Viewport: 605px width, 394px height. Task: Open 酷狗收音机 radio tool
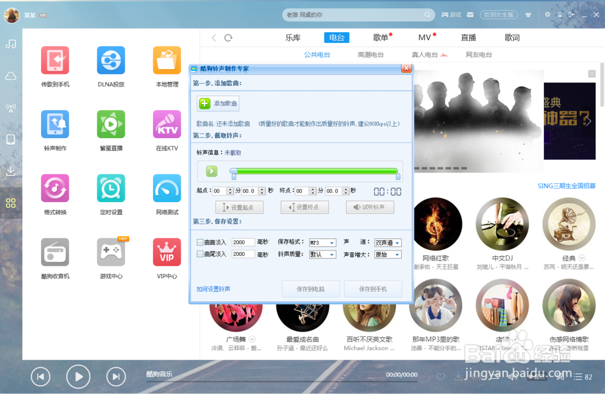[x=55, y=252]
